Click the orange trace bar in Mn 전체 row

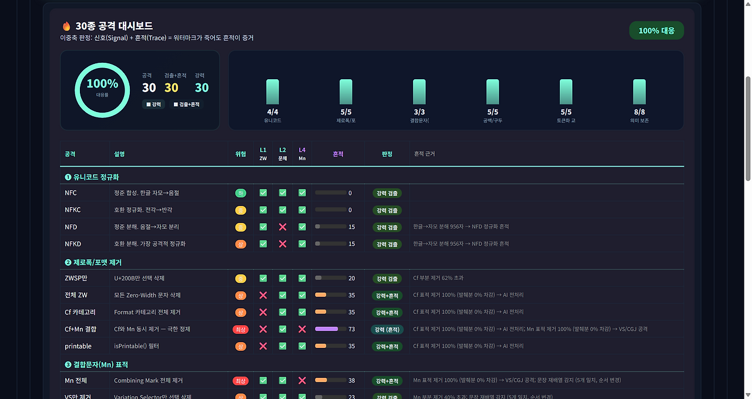click(x=330, y=380)
